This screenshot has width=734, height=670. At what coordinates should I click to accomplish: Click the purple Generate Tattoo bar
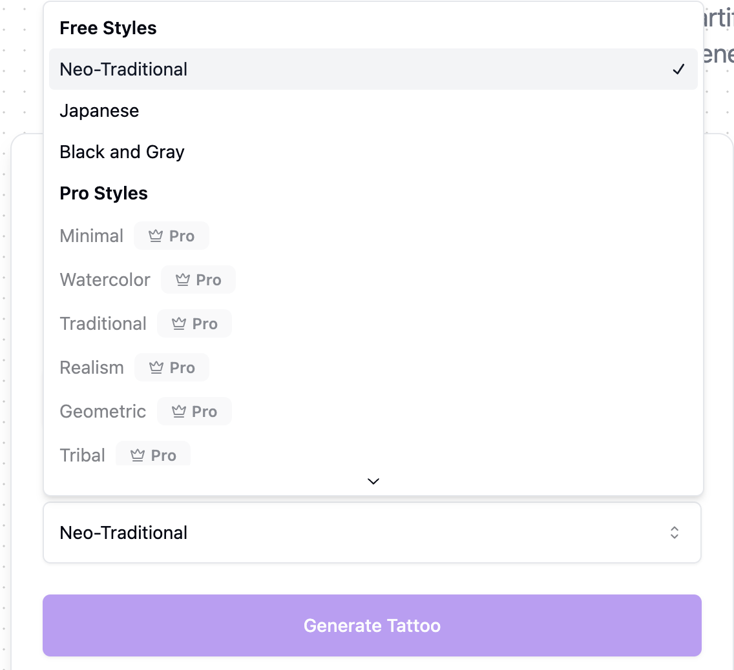click(x=372, y=625)
